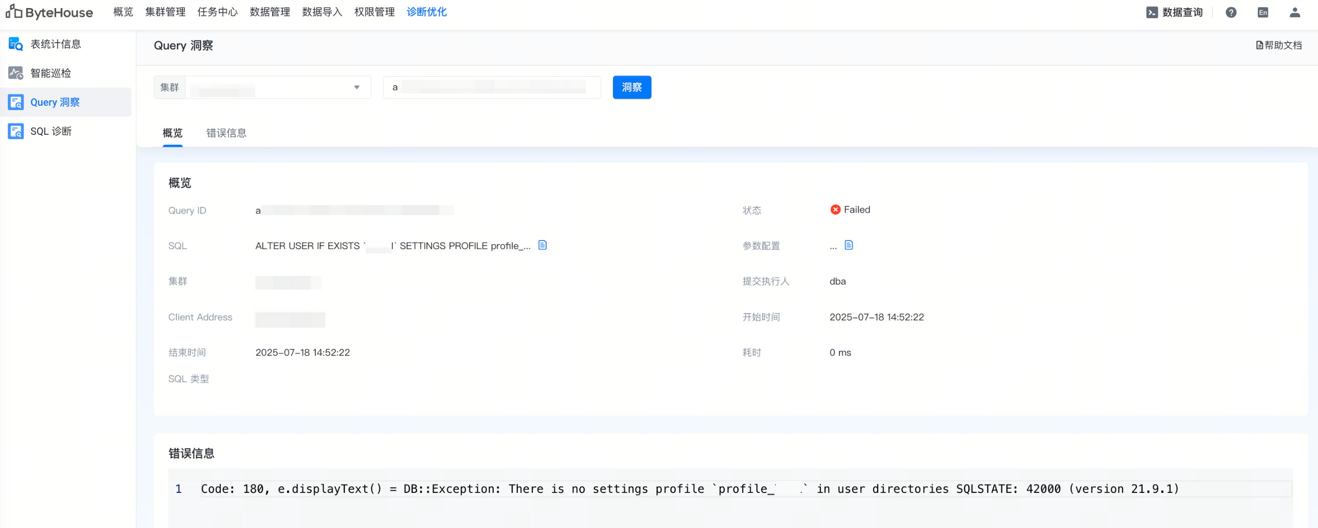Open 数据查询 console
This screenshot has width=1318, height=528.
(1174, 13)
